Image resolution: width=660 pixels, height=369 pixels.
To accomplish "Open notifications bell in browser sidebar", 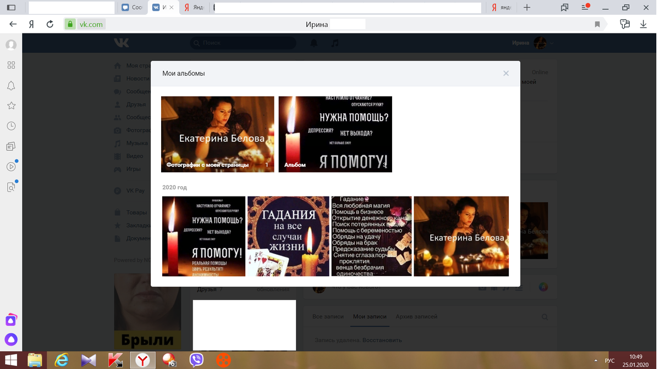I will tap(11, 85).
